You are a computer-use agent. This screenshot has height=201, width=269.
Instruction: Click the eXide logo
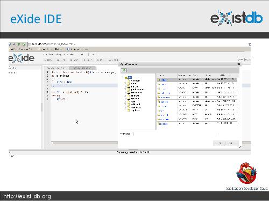22,58
